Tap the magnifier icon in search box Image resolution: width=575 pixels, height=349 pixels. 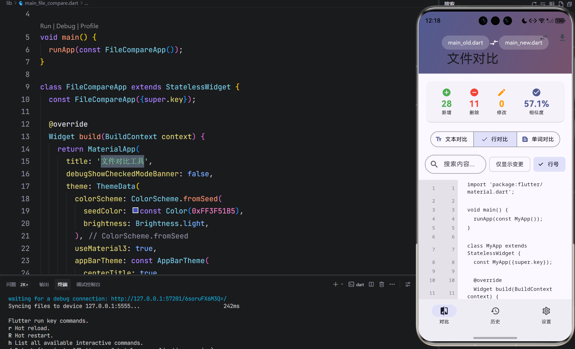pos(434,164)
